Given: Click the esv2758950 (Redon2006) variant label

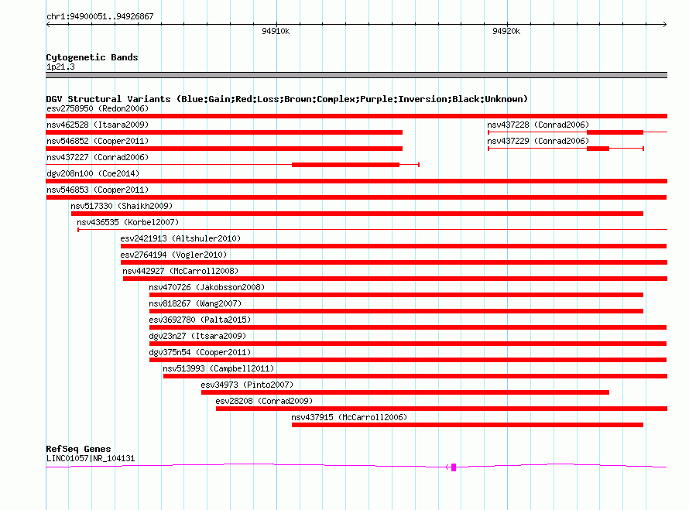Looking at the screenshot, I should click(98, 108).
